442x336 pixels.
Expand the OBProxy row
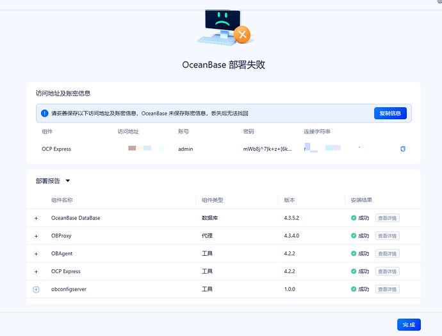pyautogui.click(x=36, y=236)
